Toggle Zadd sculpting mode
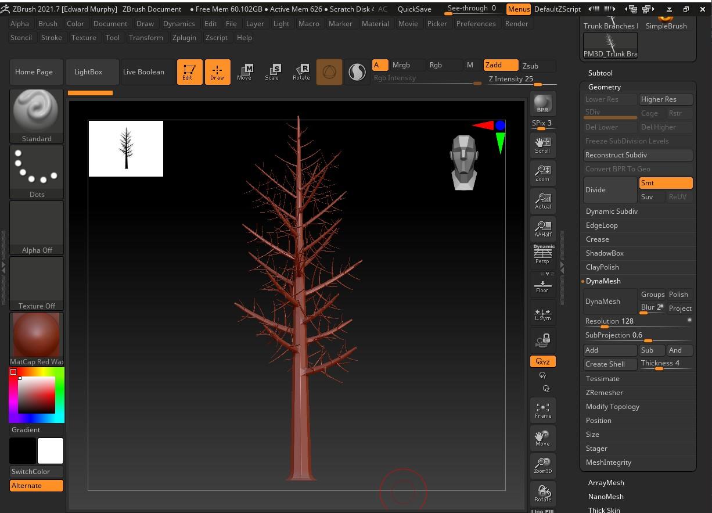 coord(501,65)
